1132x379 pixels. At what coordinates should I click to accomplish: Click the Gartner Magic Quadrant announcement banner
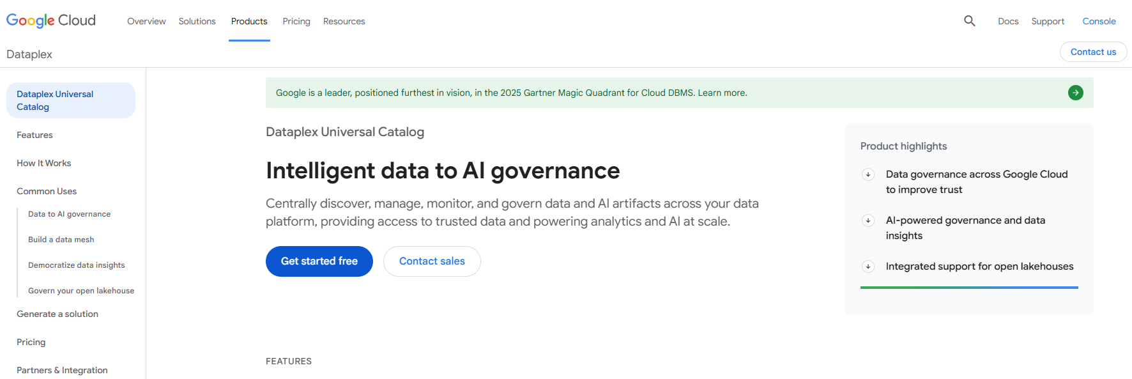click(511, 93)
